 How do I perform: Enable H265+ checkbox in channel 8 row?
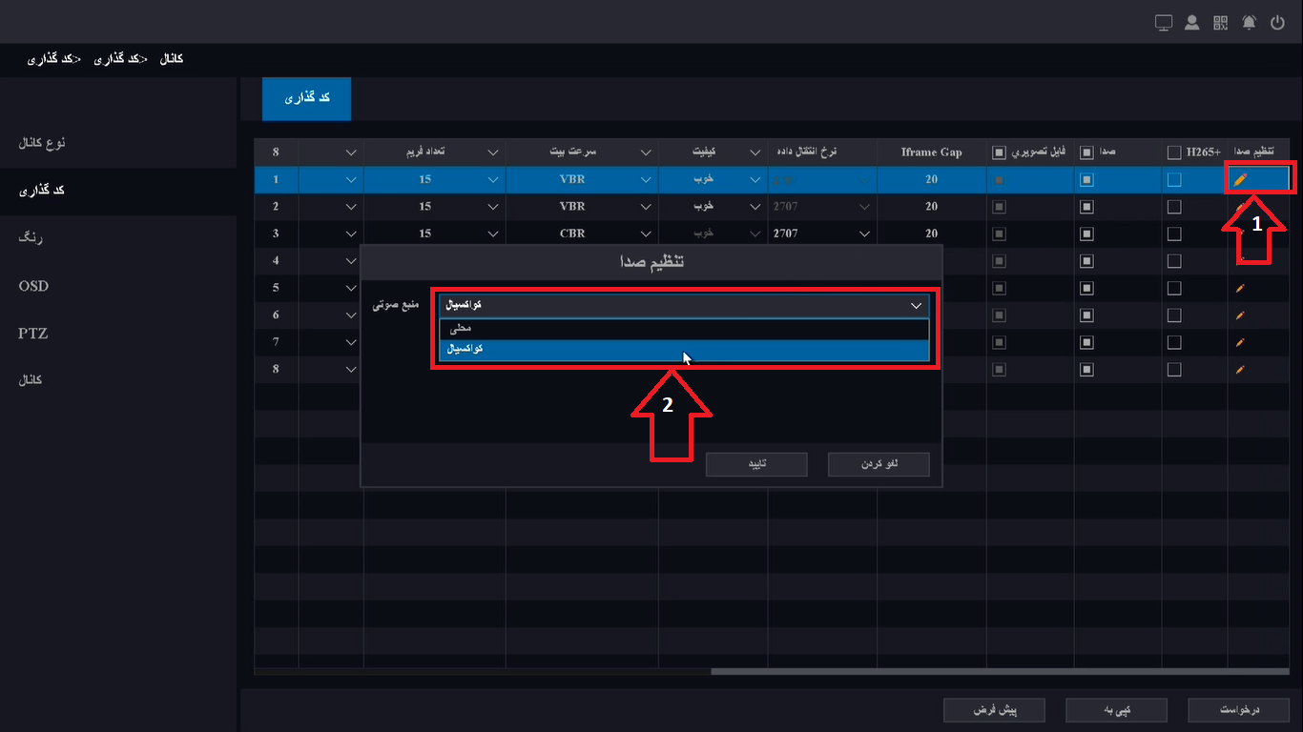pos(1174,369)
